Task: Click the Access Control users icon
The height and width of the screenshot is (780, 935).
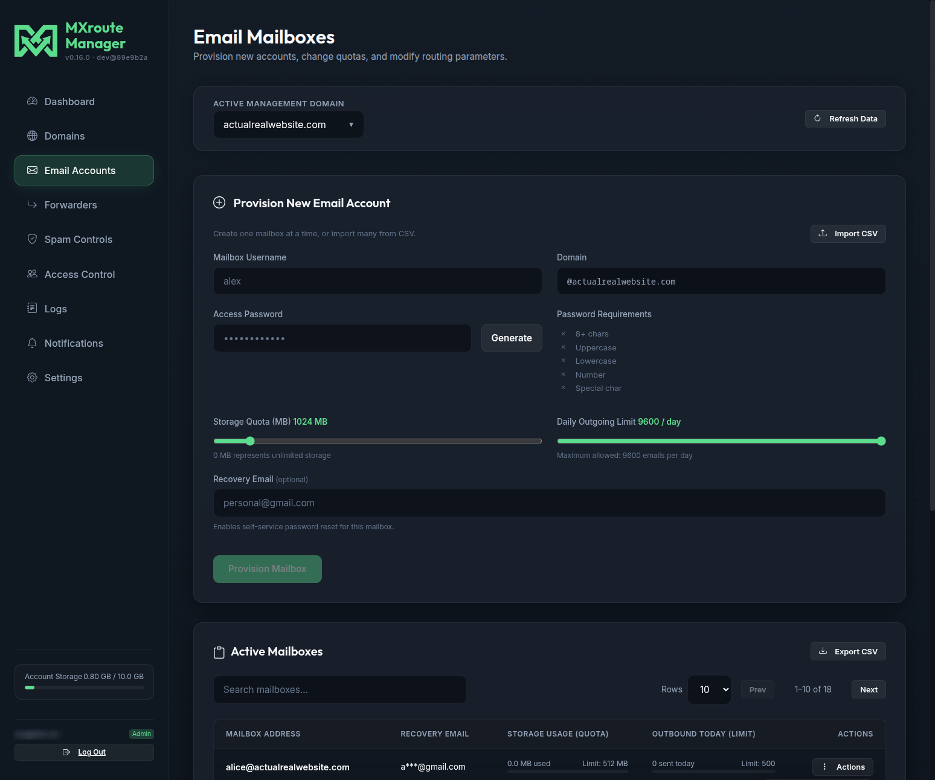Action: (32, 274)
